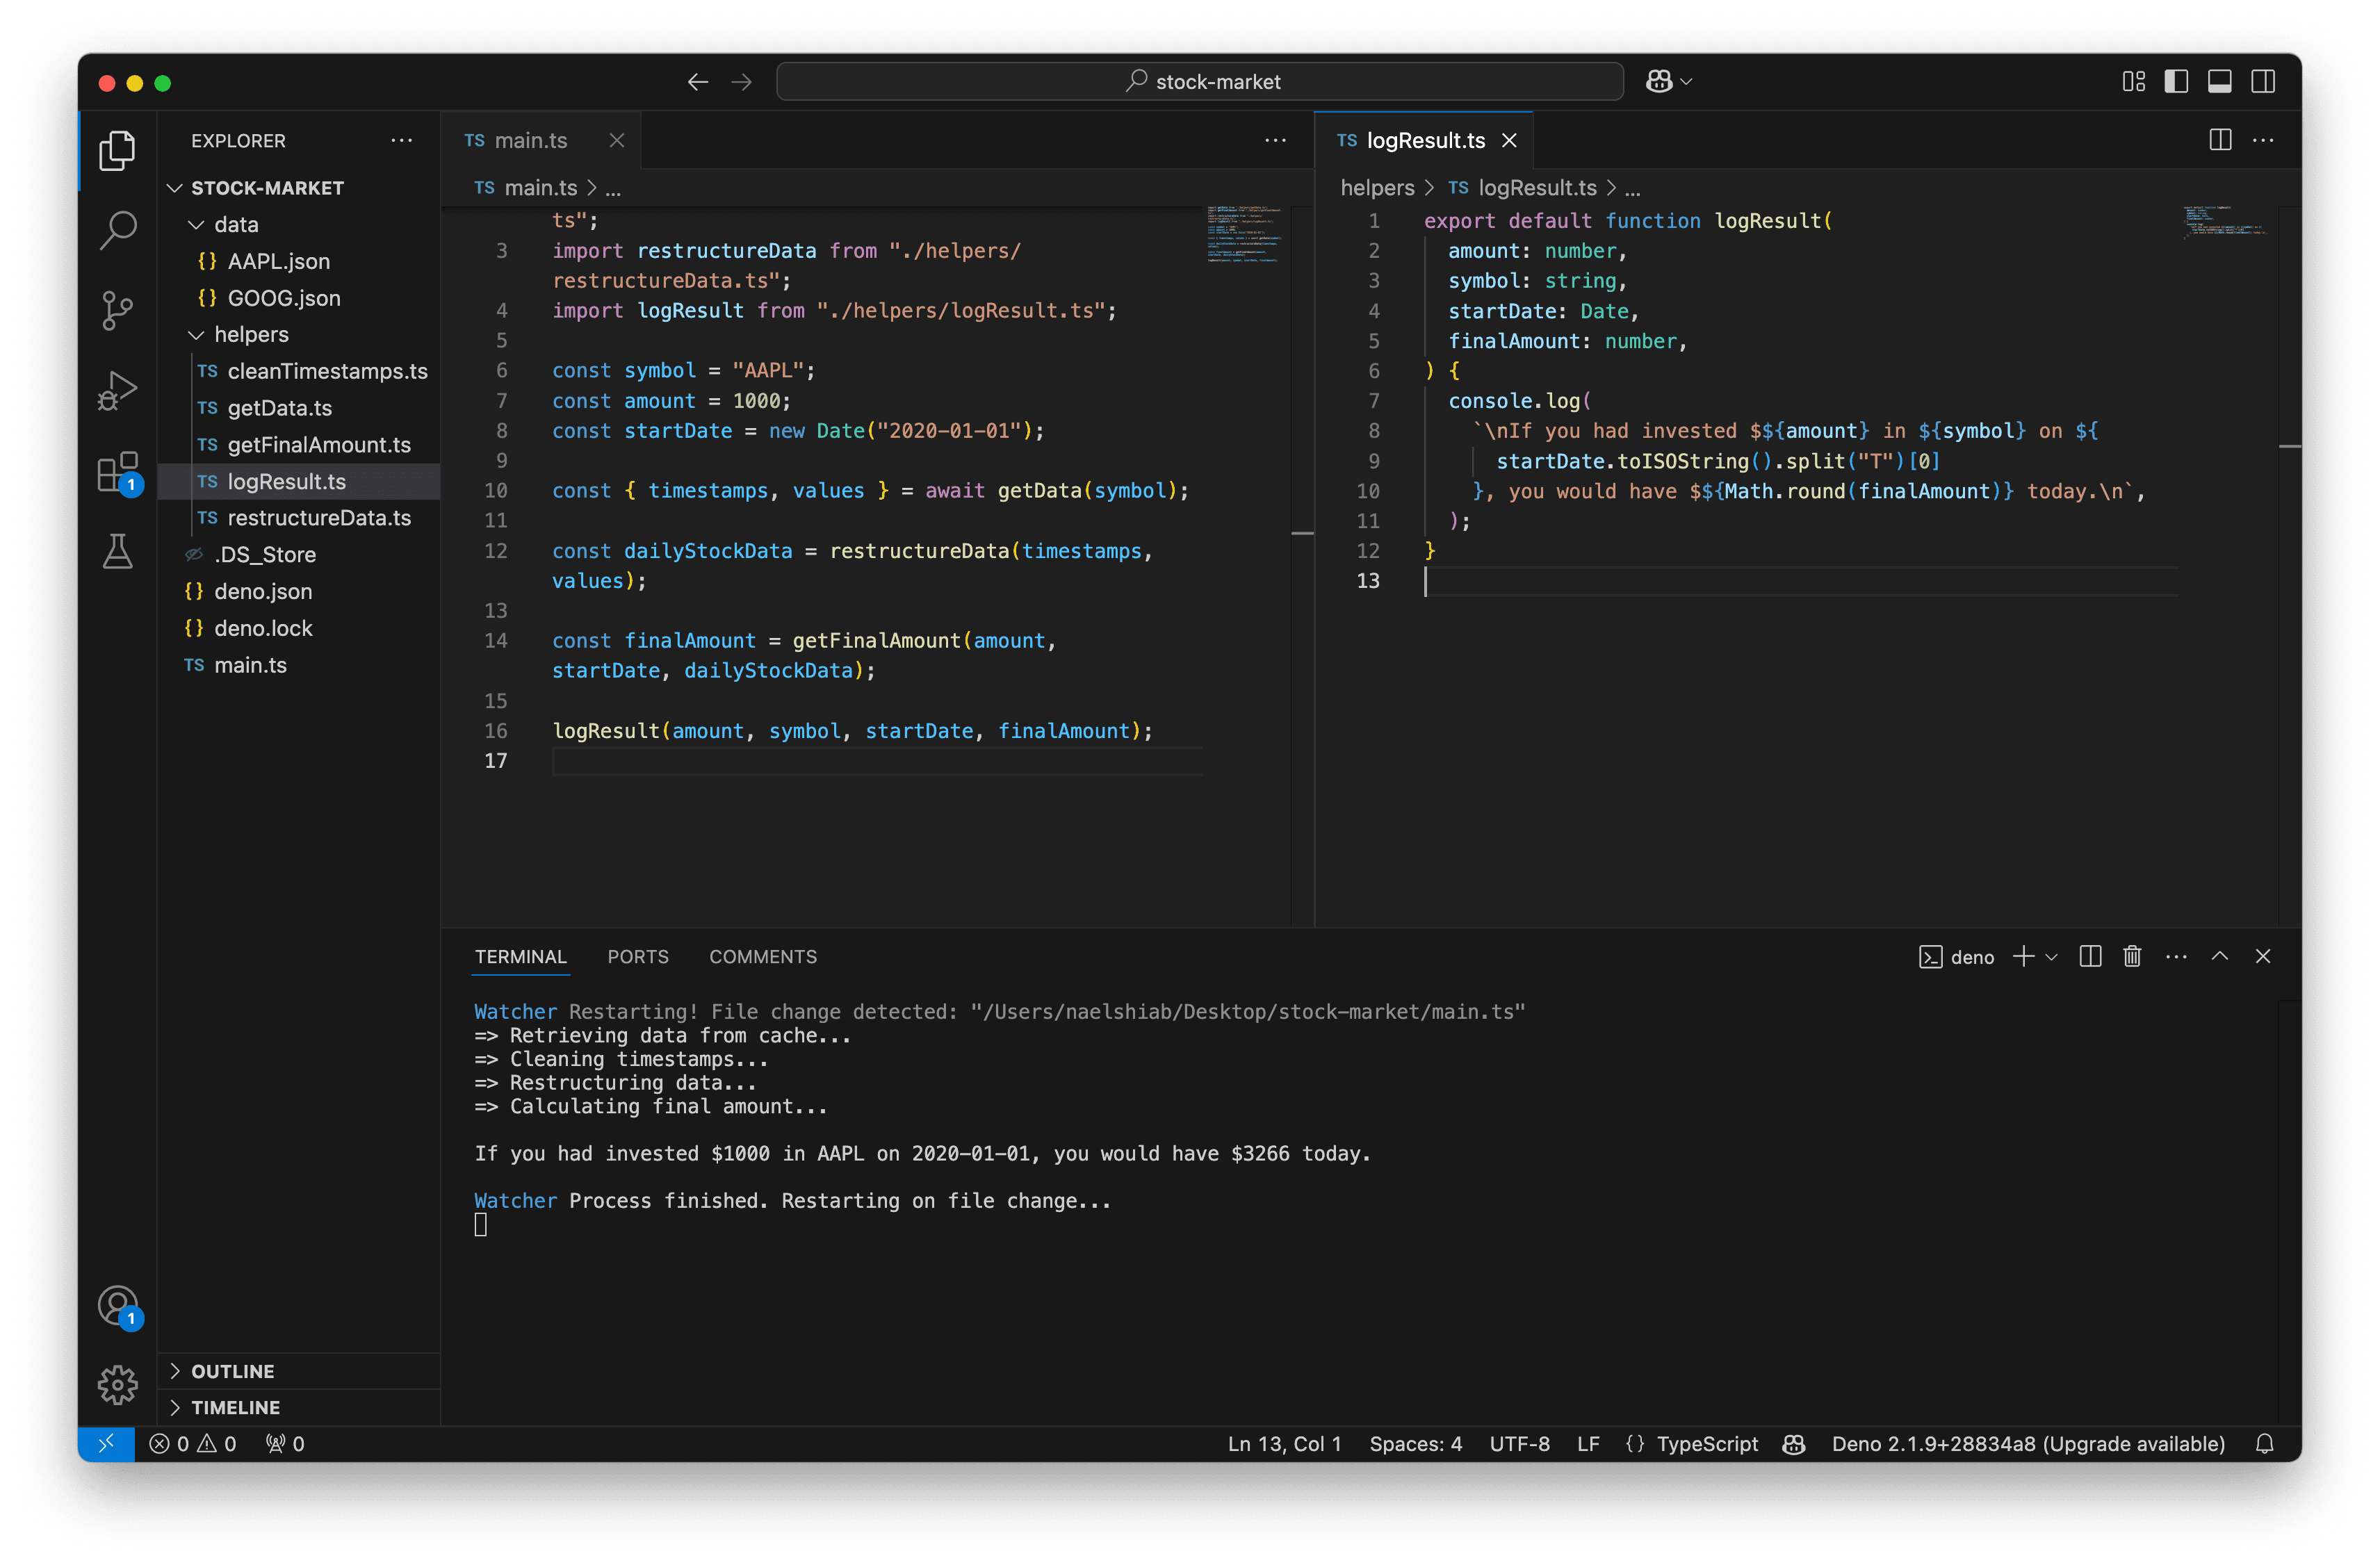
Task: Open the Testing flask view
Action: [117, 551]
